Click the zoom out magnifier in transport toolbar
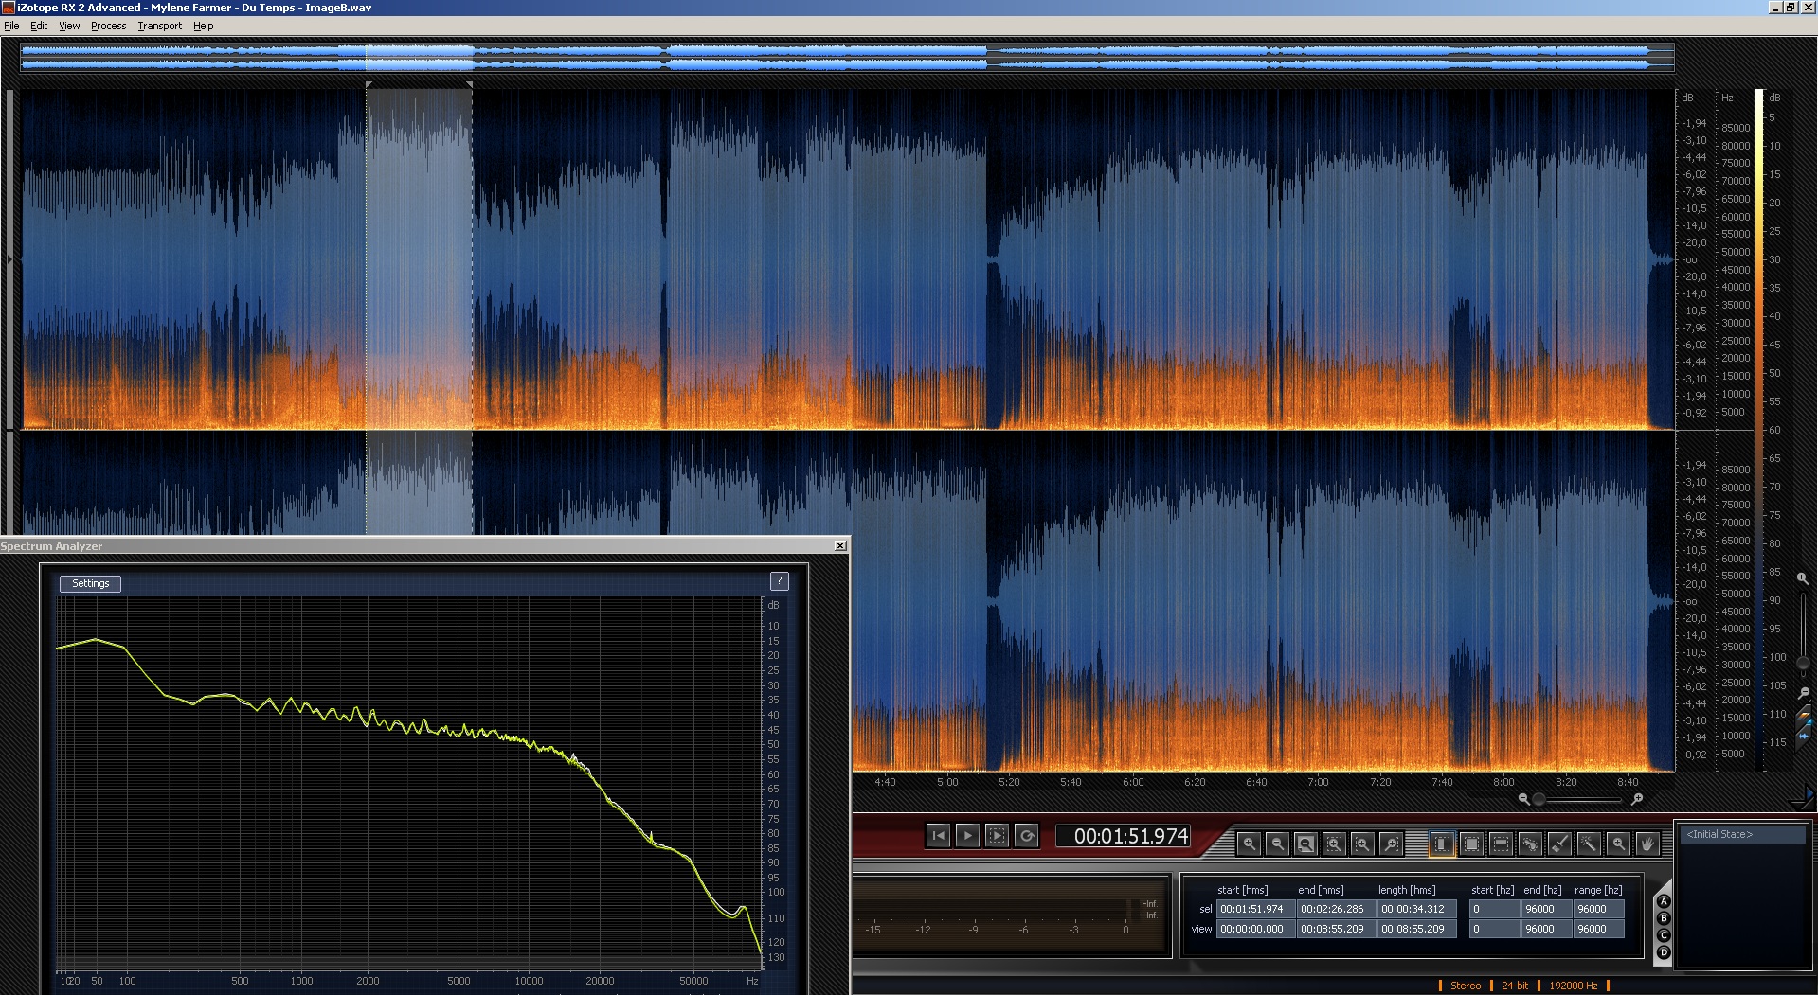 pos(1277,844)
